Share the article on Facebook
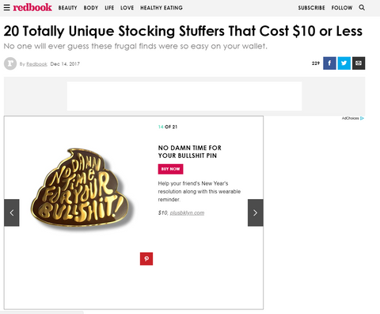The width and height of the screenshot is (380, 314). (x=329, y=63)
